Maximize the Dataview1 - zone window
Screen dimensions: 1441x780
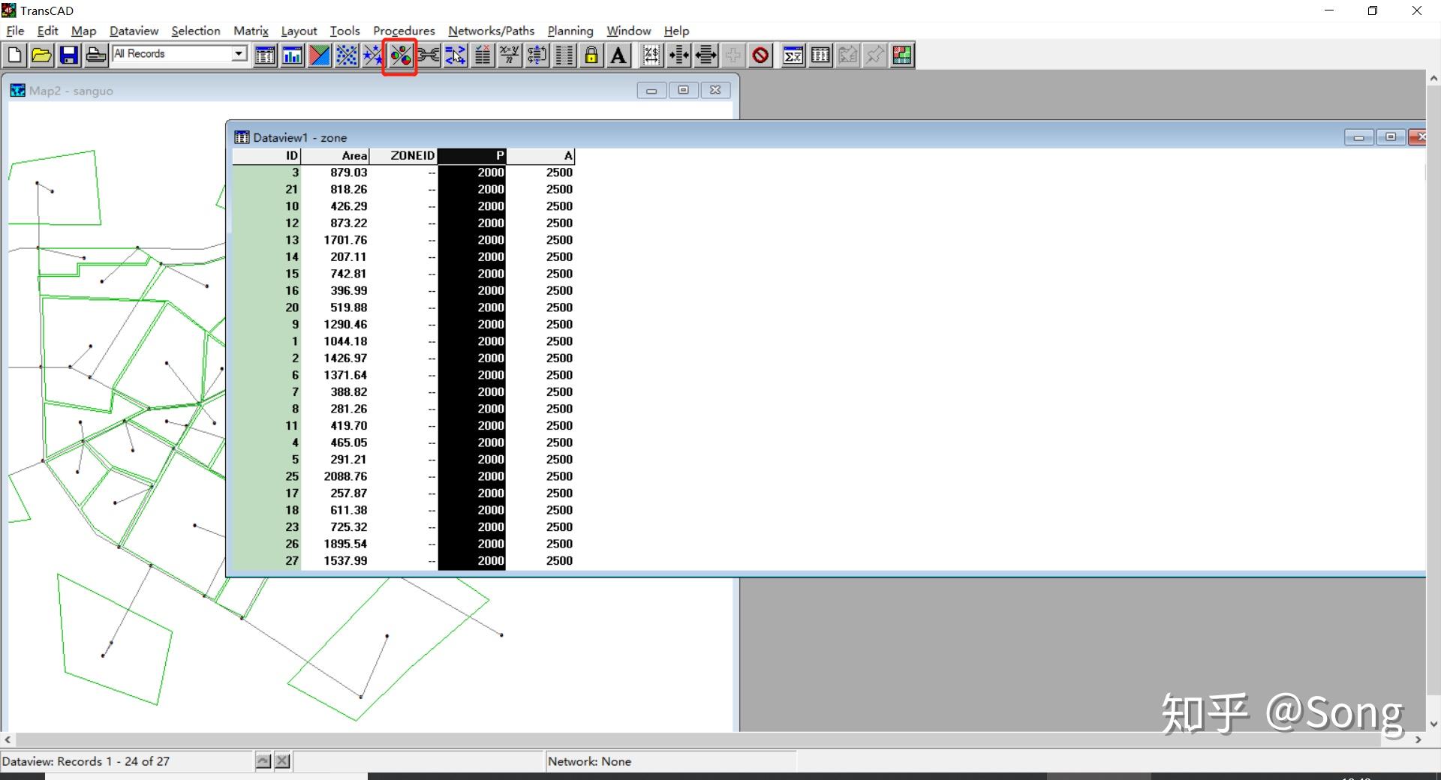pyautogui.click(x=1391, y=136)
